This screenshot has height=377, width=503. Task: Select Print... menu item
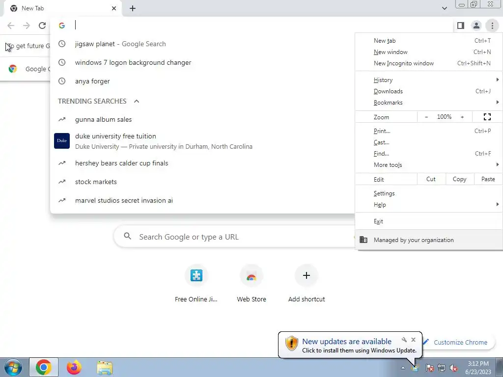[x=429, y=131]
